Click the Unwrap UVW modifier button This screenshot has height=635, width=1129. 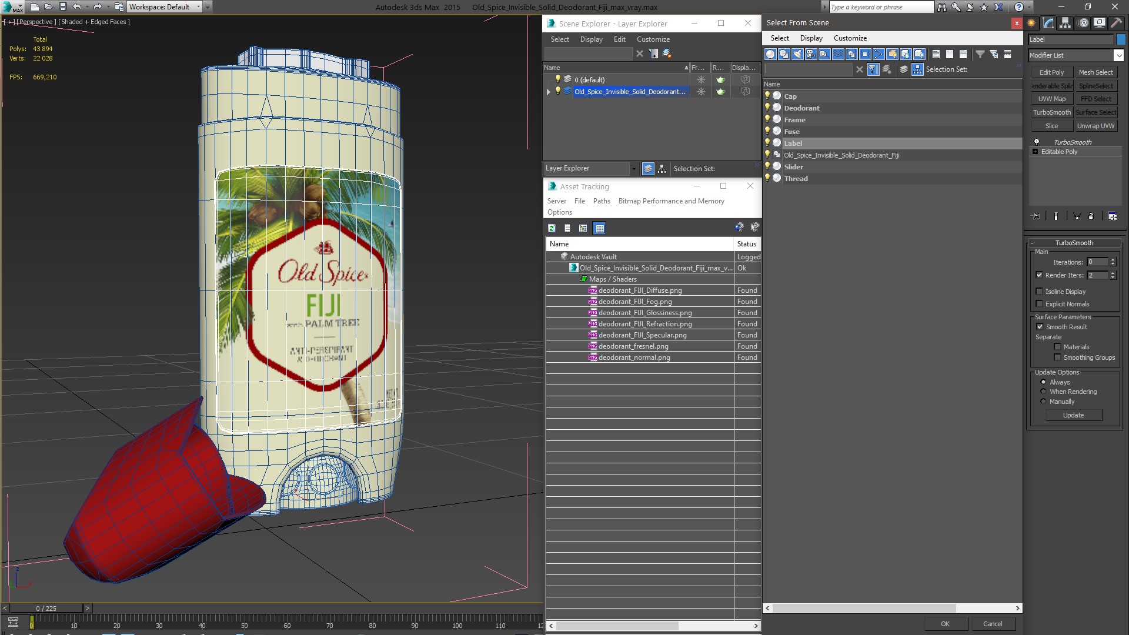(1095, 126)
